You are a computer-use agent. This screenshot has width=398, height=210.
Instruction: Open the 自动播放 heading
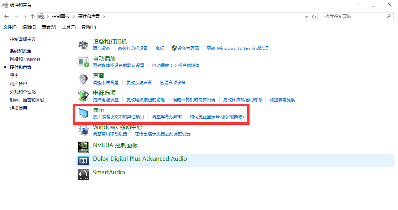click(104, 58)
